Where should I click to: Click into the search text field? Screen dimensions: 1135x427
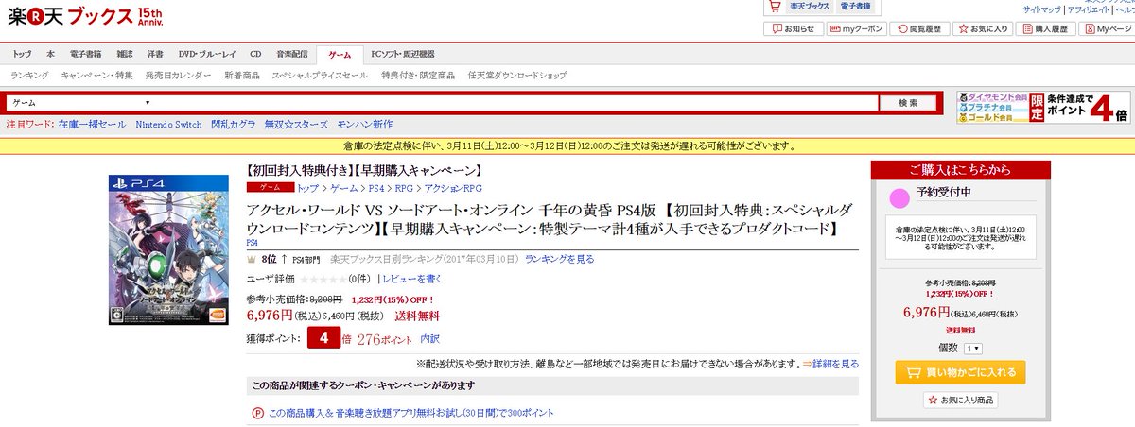click(x=515, y=102)
